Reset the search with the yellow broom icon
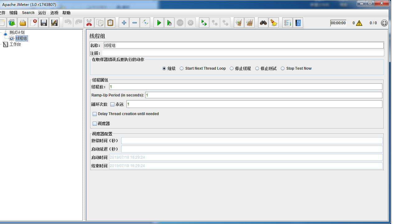The width and height of the screenshot is (398, 224). [x=274, y=23]
